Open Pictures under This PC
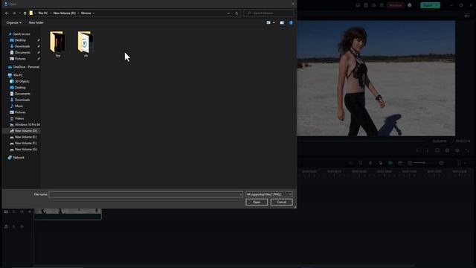Image resolution: width=476 pixels, height=268 pixels. coord(20,112)
